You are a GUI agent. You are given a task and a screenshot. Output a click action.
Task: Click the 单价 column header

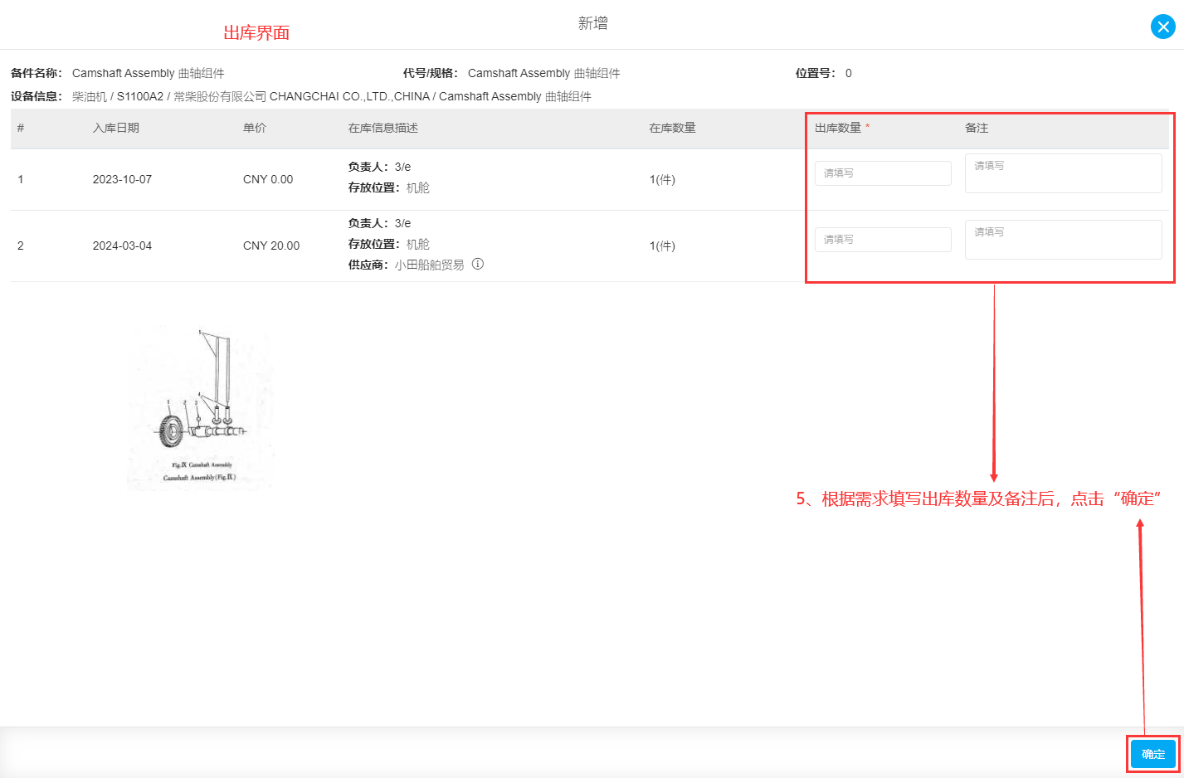pyautogui.click(x=255, y=128)
